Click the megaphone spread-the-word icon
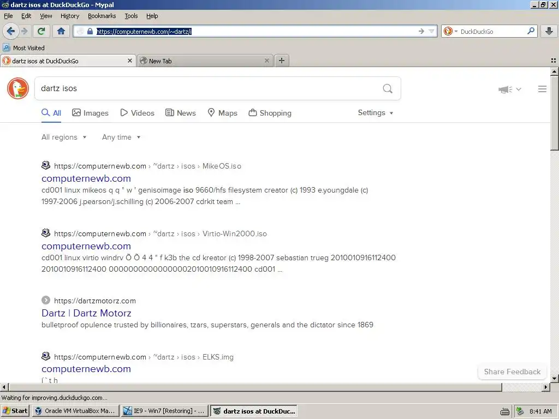This screenshot has height=419, width=559. point(505,89)
